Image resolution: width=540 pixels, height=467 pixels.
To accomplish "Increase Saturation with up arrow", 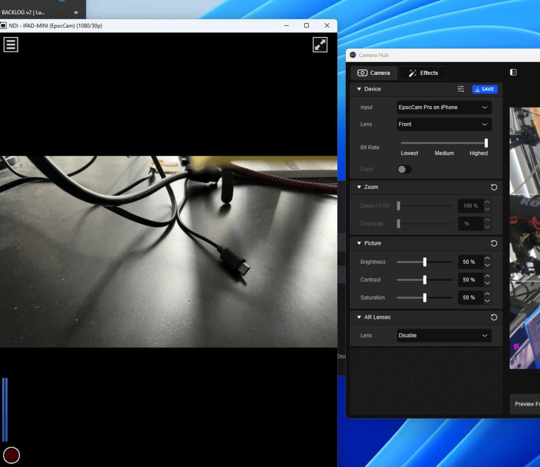I will 487,294.
